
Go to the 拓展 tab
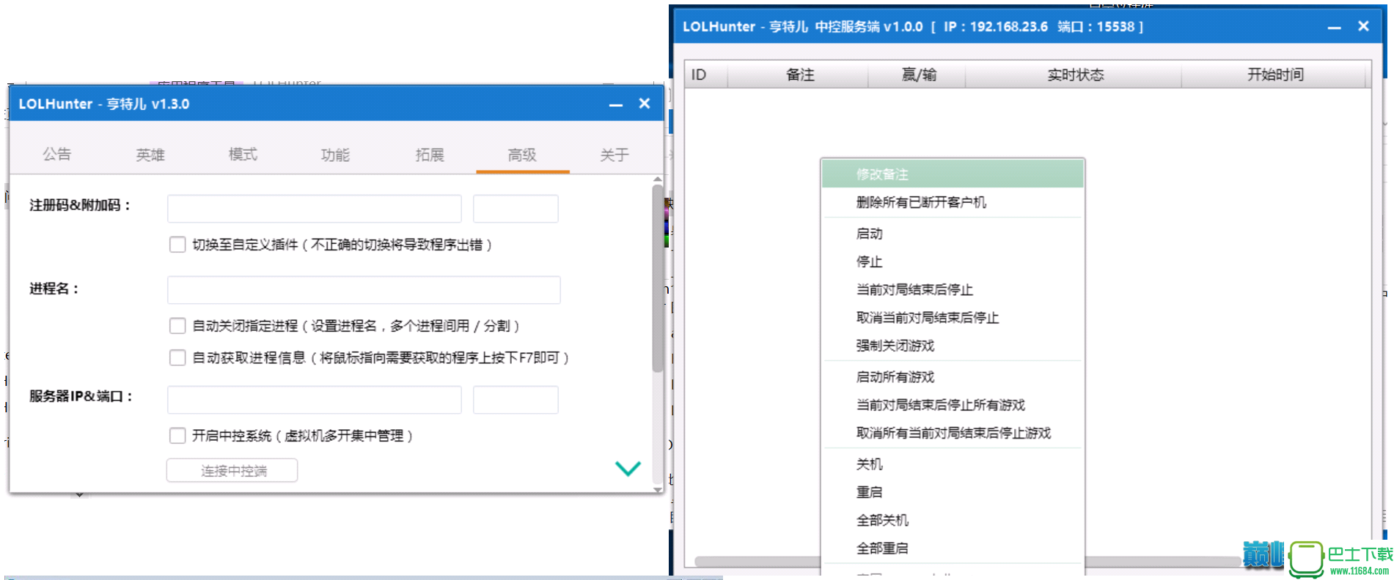(430, 155)
